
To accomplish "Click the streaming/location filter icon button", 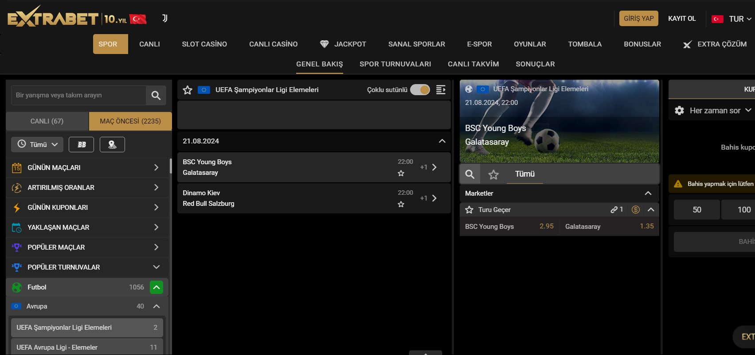I will point(112,144).
